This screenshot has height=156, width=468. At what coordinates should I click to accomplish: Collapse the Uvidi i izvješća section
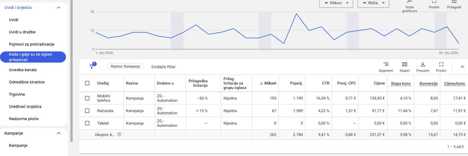pos(59,8)
